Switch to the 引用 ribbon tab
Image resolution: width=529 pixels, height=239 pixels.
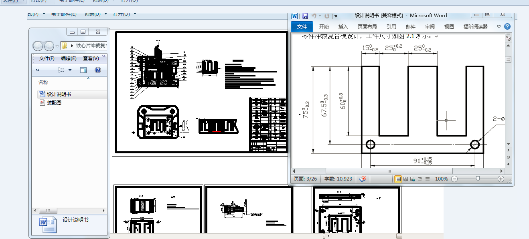391,27
